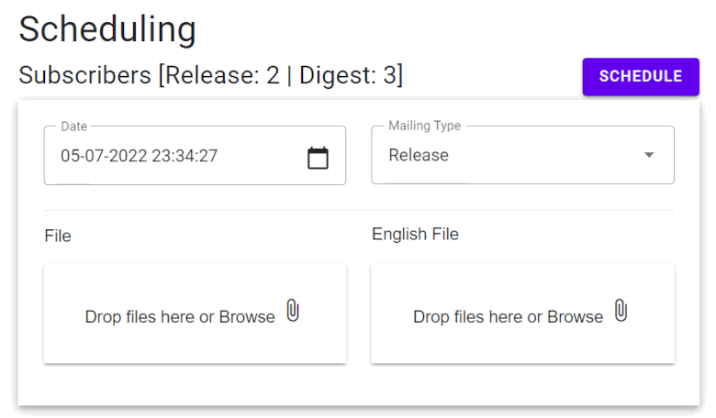Click the paperclip icon under File
Screen dimensions: 716x418
[x=293, y=311]
